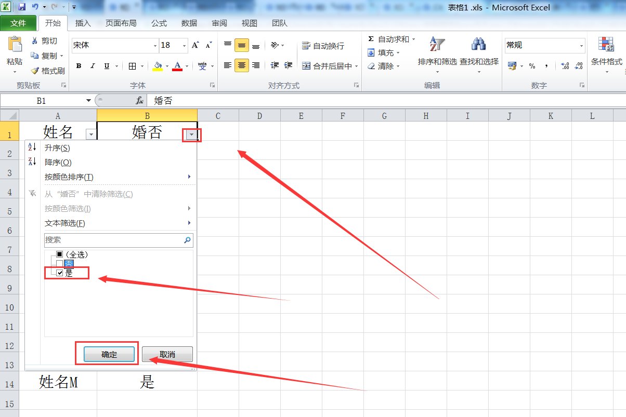
Task: Select the Format Painter (格式刷) tool
Action: tap(48, 71)
